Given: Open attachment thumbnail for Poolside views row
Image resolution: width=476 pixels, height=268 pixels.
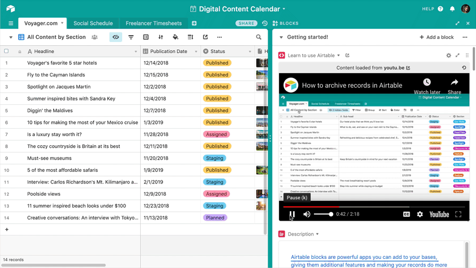Looking at the screenshot, I should click(262, 194).
